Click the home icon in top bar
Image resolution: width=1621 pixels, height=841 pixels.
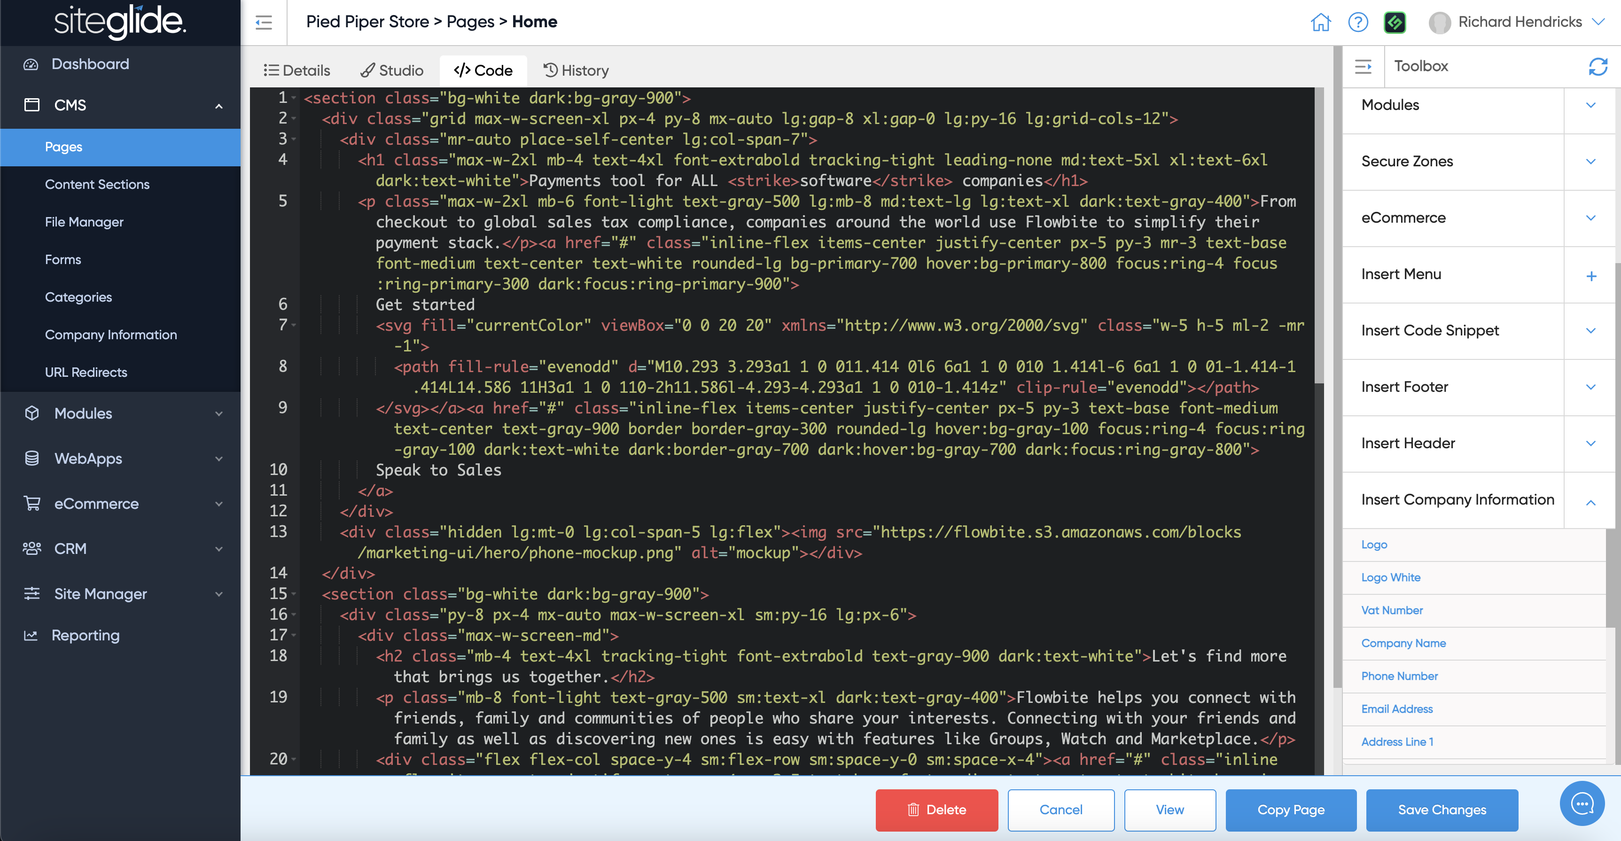1320,23
